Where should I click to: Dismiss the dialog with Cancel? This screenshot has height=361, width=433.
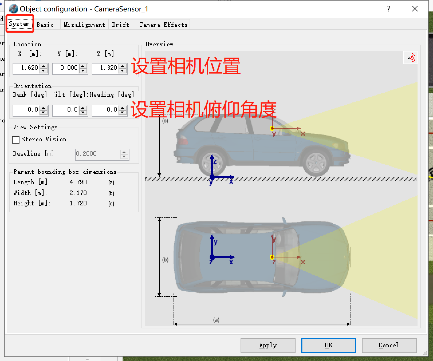pos(389,345)
